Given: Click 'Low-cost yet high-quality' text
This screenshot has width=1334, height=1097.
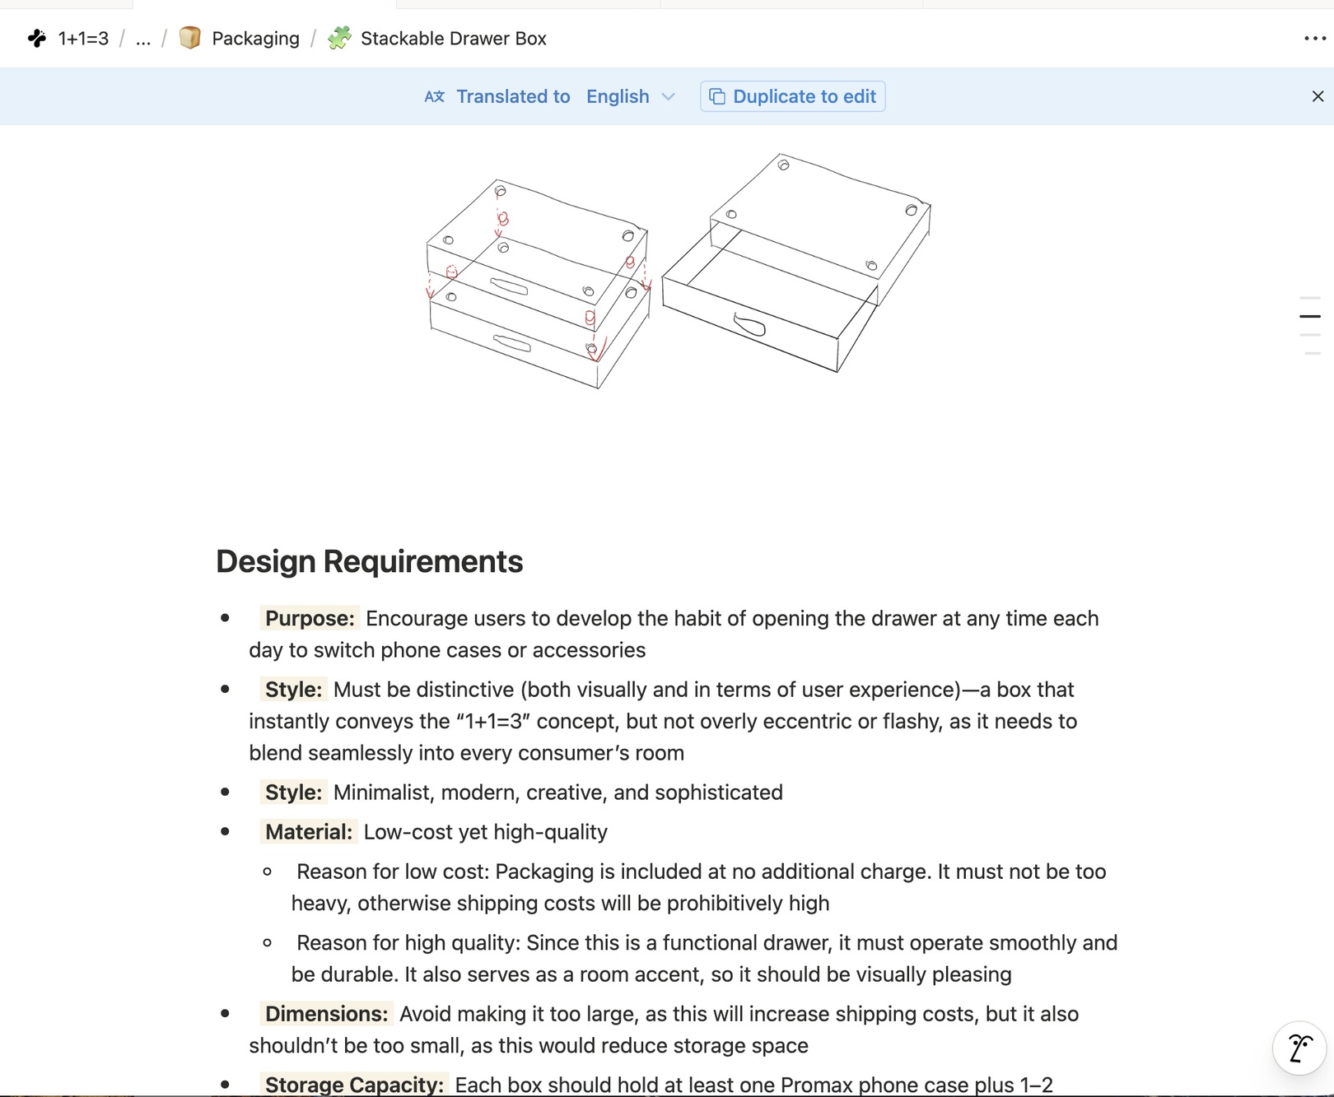Looking at the screenshot, I should click(x=486, y=832).
